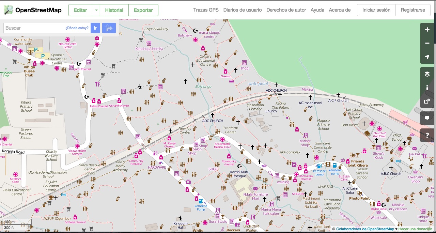
Task: Click the Bukhungu label
Action: click(203, 87)
